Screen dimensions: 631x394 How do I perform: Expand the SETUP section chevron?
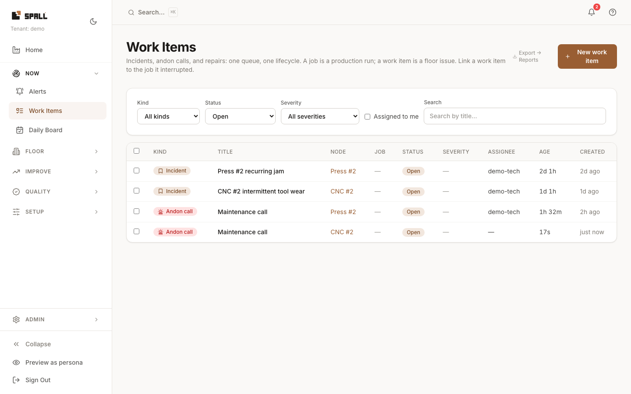pyautogui.click(x=96, y=212)
